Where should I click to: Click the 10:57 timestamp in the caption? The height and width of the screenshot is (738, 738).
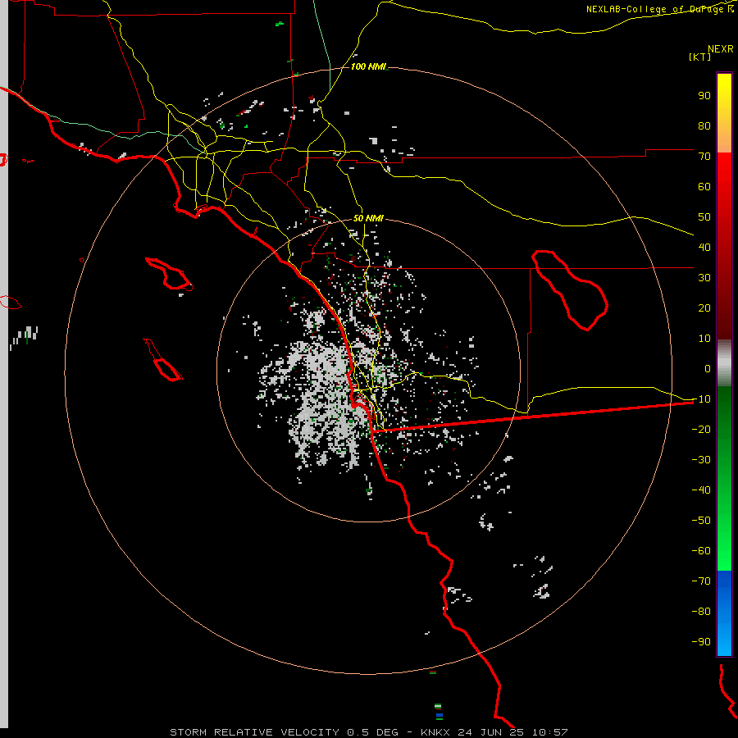point(550,732)
